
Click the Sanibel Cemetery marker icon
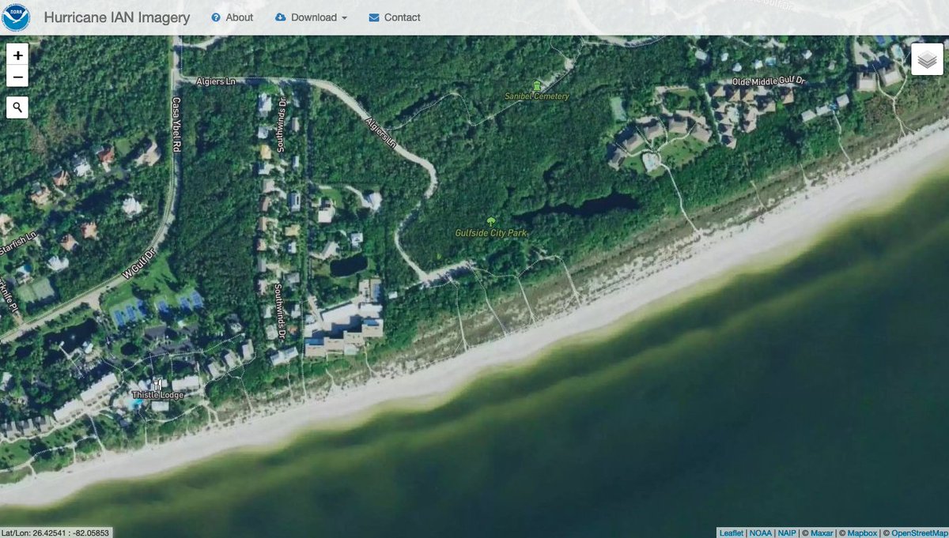(x=538, y=85)
